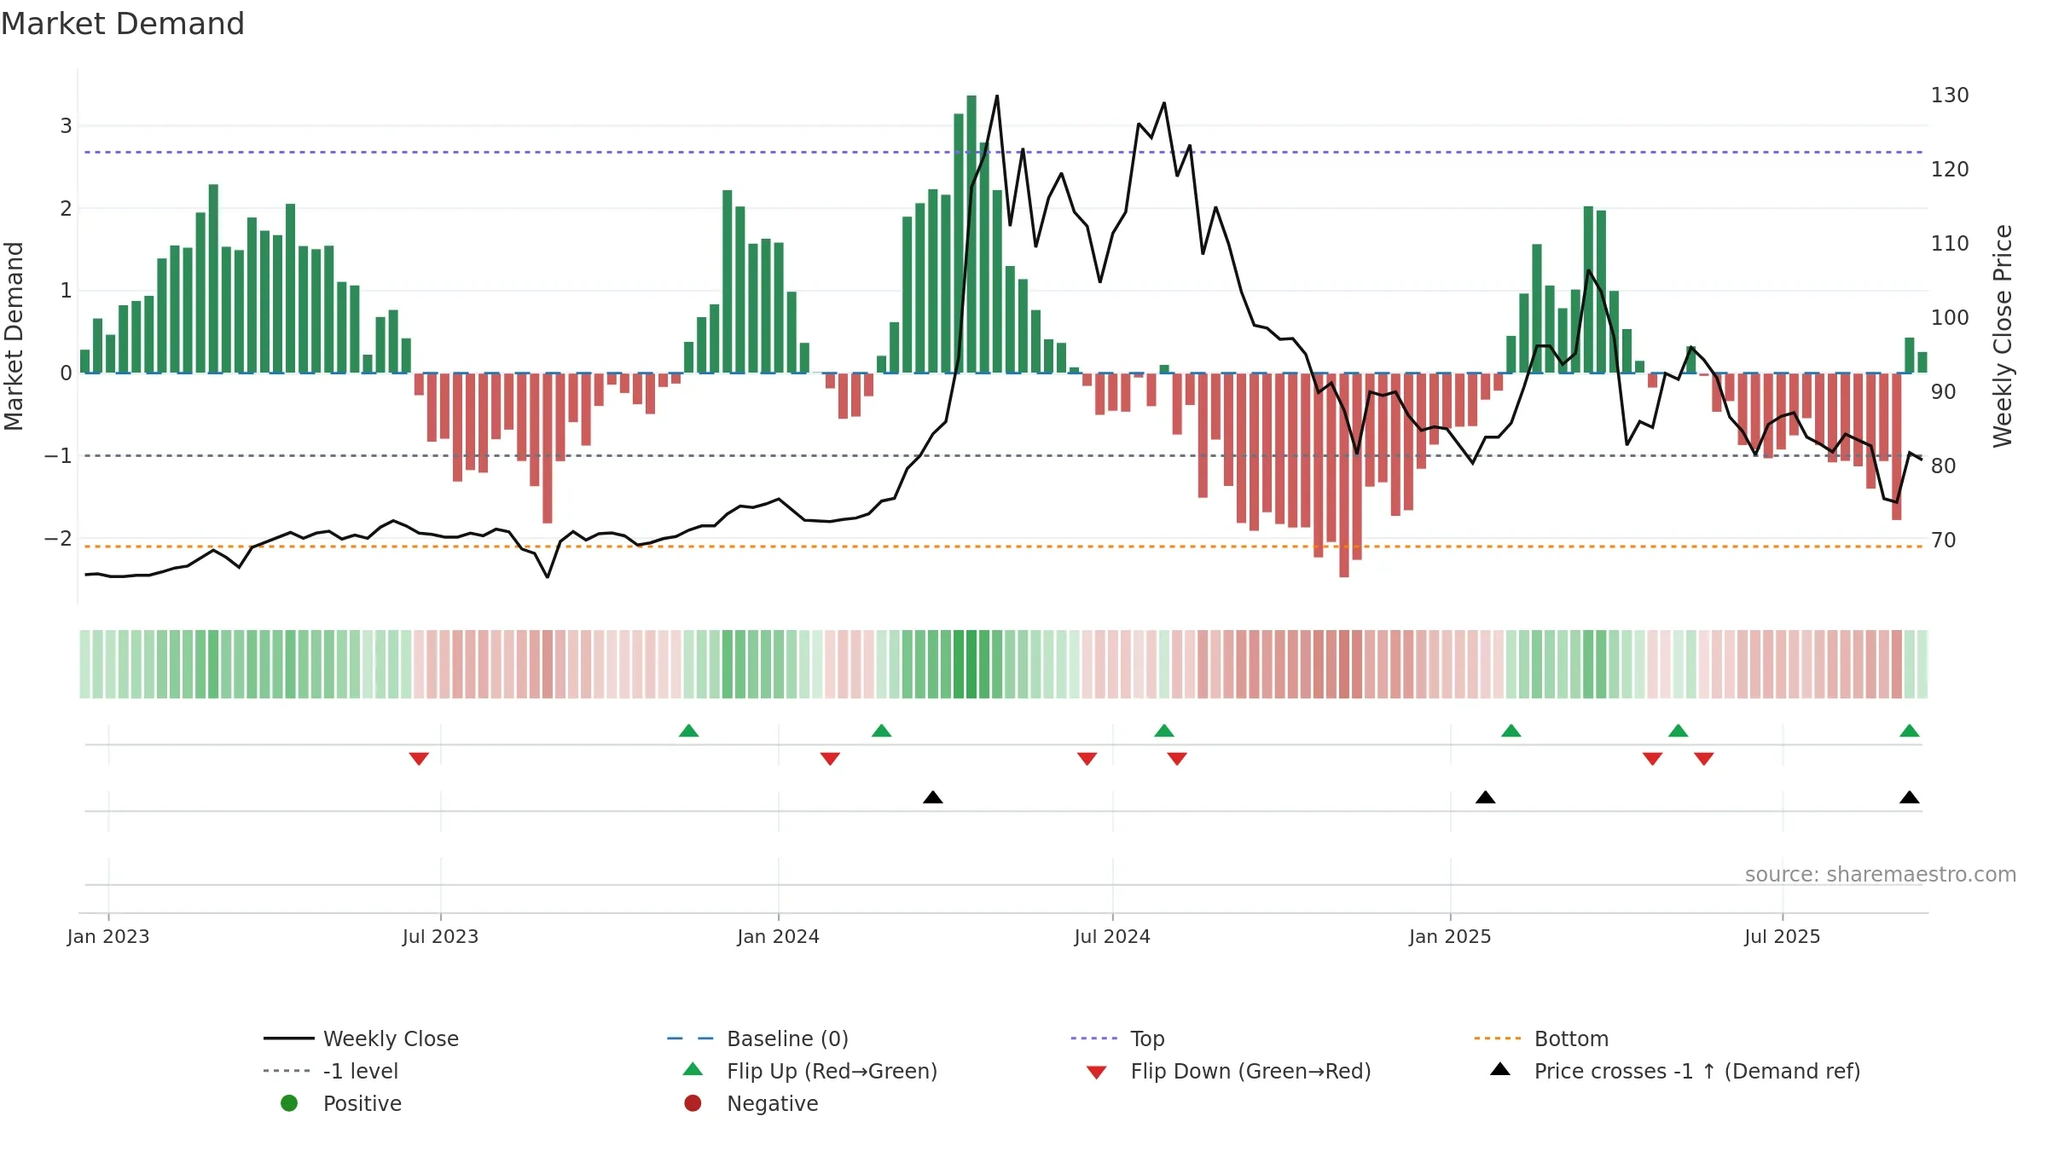The height and width of the screenshot is (1151, 2047).
Task: Click red flip-down triangle near Aug 2024
Action: click(x=1177, y=759)
